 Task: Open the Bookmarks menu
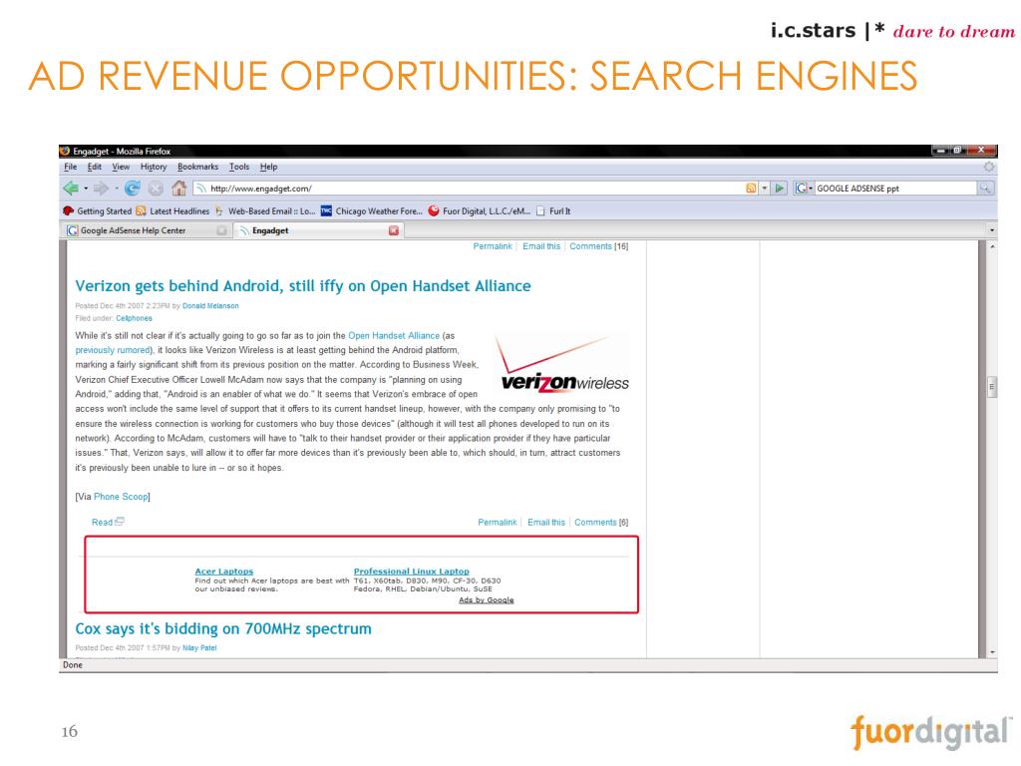(198, 167)
